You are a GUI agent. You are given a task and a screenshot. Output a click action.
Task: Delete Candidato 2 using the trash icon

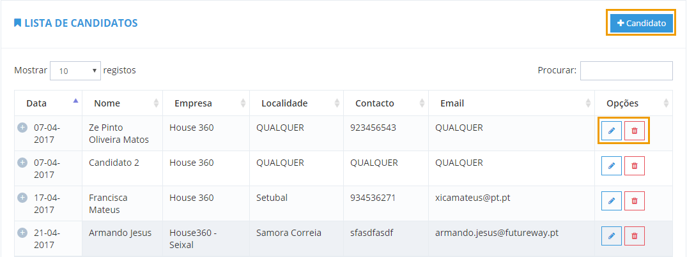(x=635, y=166)
